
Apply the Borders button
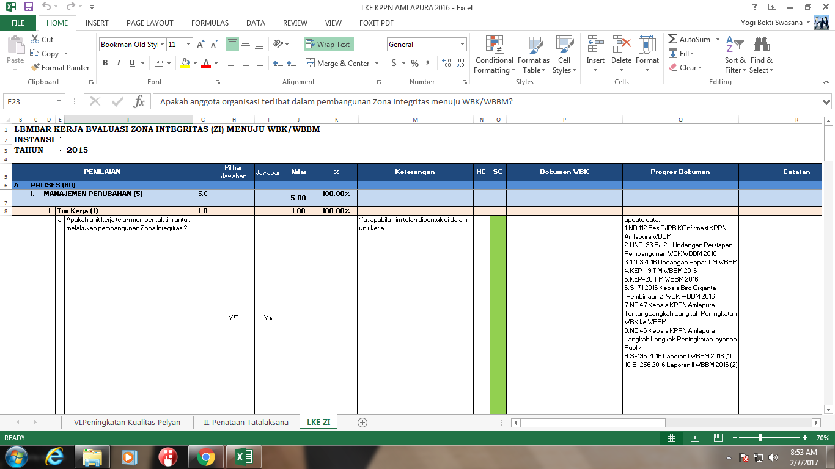pyautogui.click(x=158, y=63)
